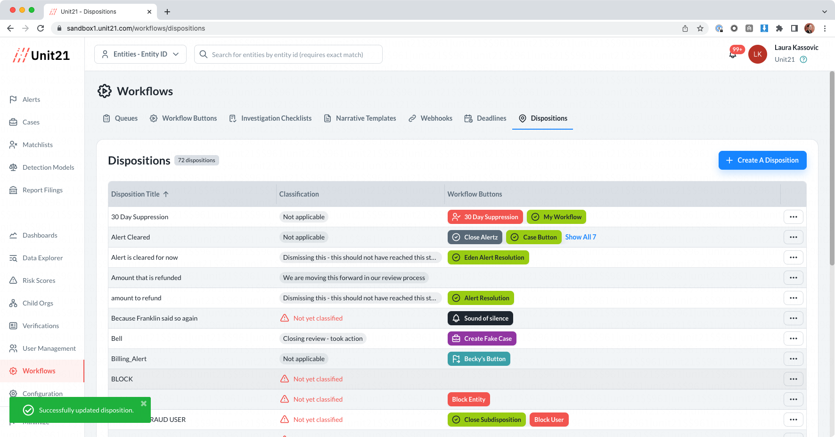Navigate to Cases in sidebar
The width and height of the screenshot is (835, 437).
(x=31, y=122)
